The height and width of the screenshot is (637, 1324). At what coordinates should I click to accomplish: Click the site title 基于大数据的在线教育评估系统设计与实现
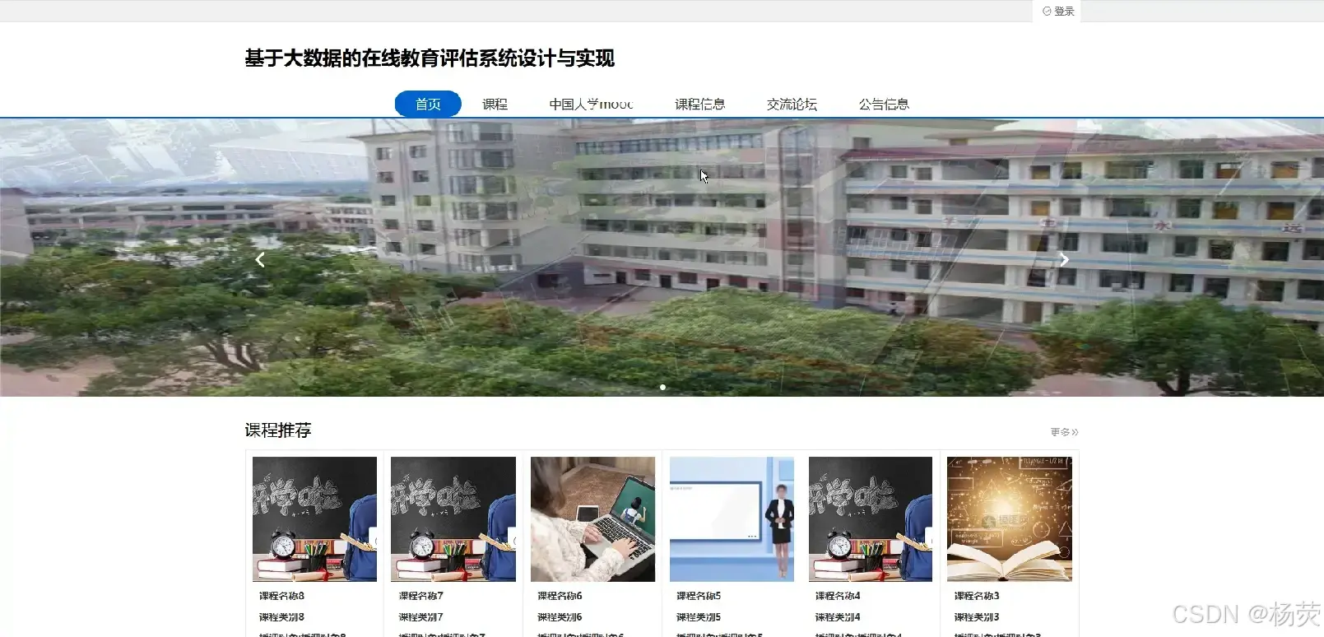point(430,58)
